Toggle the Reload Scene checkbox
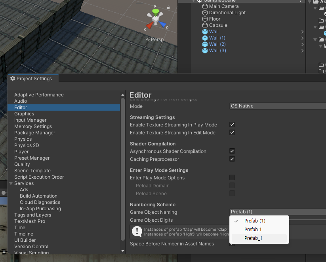 pos(232,193)
